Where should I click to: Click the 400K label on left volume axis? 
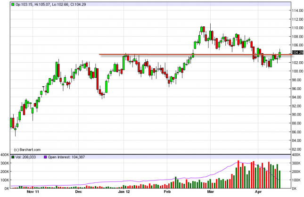click(5, 155)
